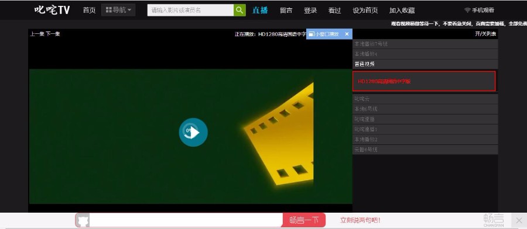Expand the 吡咤速播1 source
This screenshot has width=527, height=229.
tap(425, 129)
